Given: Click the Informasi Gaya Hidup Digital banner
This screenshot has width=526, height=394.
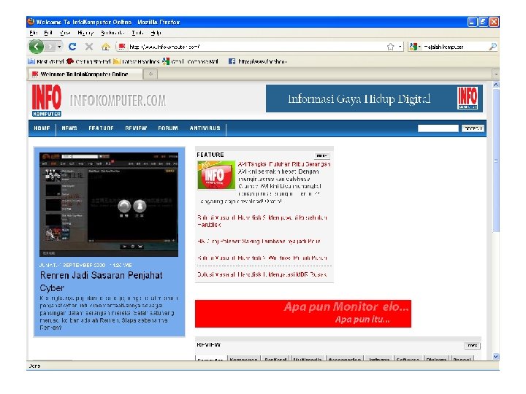Looking at the screenshot, I should pyautogui.click(x=374, y=98).
